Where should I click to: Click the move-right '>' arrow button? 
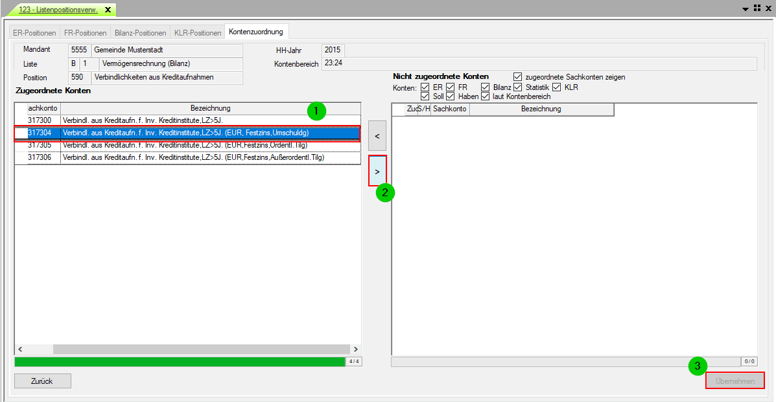377,171
